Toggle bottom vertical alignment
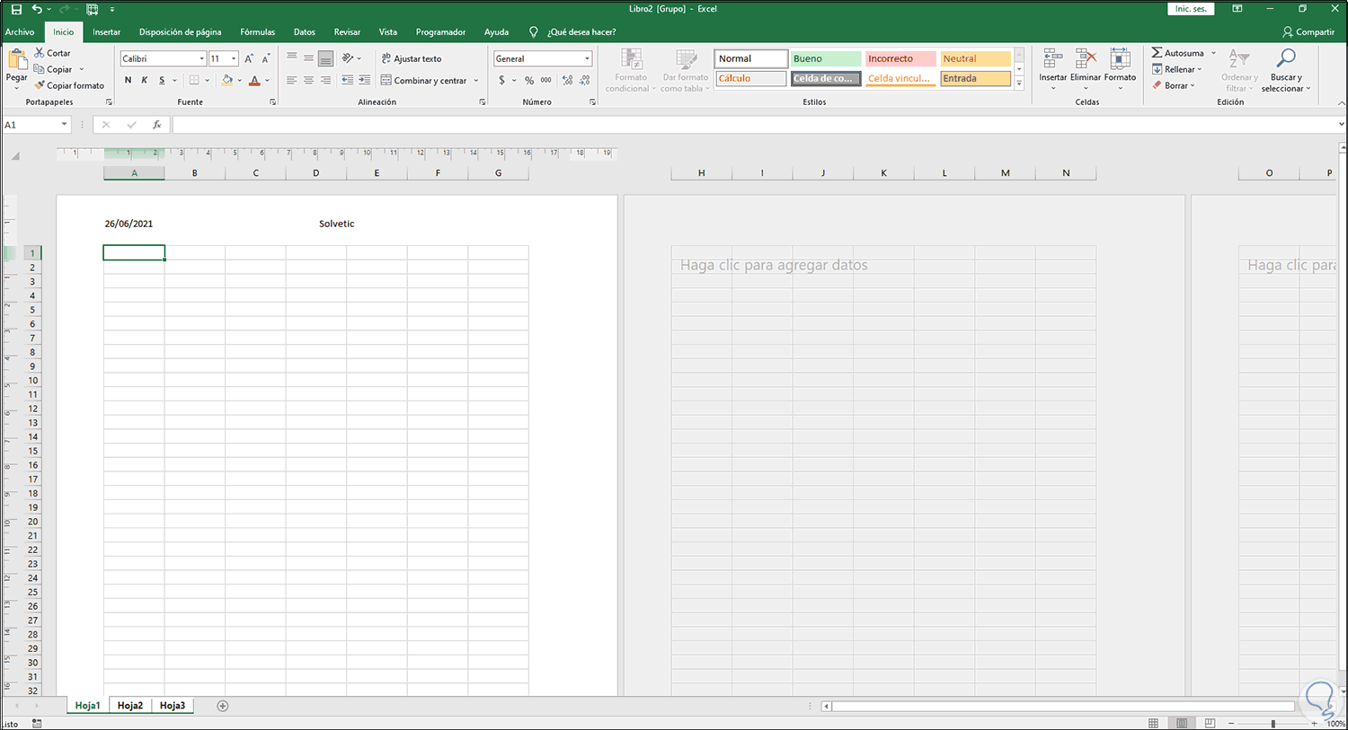Screen dimensions: 1348x730 325,58
